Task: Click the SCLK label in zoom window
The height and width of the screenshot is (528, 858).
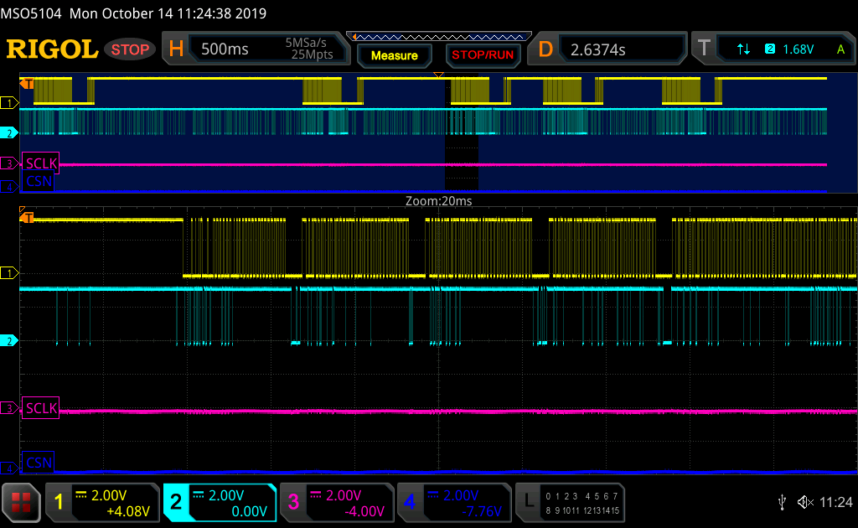Action: coord(41,408)
